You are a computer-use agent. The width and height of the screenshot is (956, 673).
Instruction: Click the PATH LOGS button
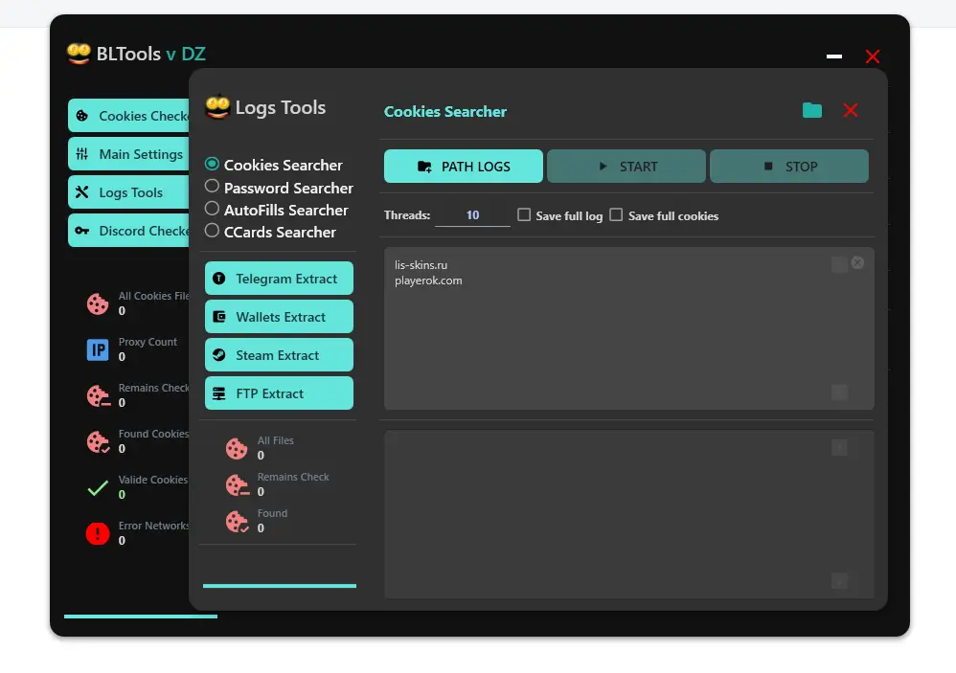click(463, 166)
